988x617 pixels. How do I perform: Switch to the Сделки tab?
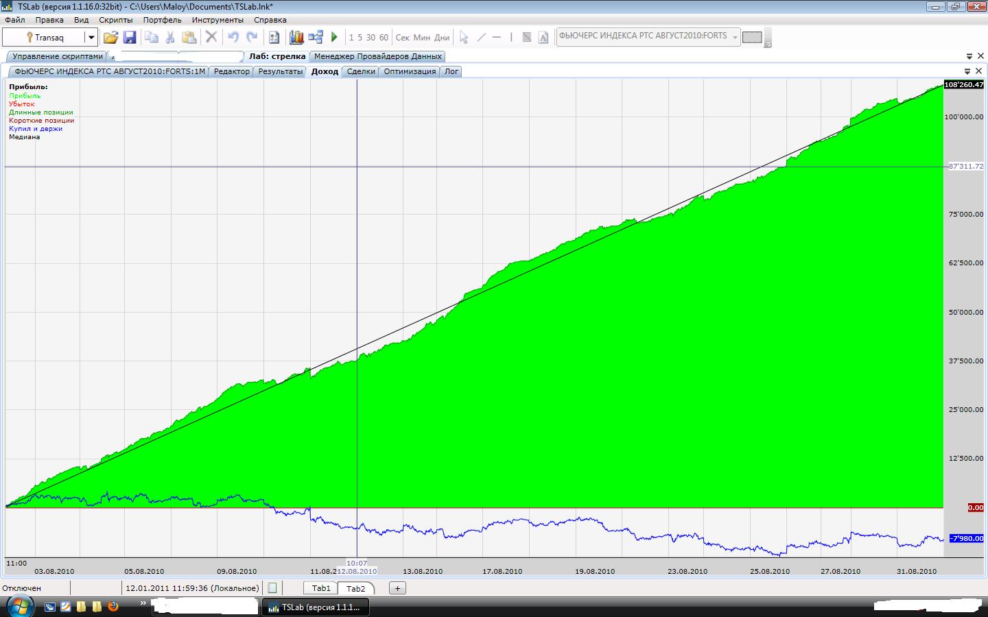point(361,71)
